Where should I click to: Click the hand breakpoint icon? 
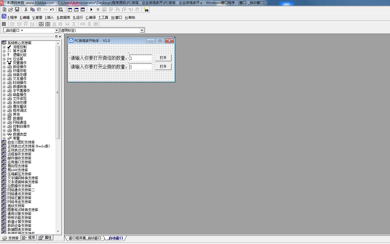pos(137,10)
